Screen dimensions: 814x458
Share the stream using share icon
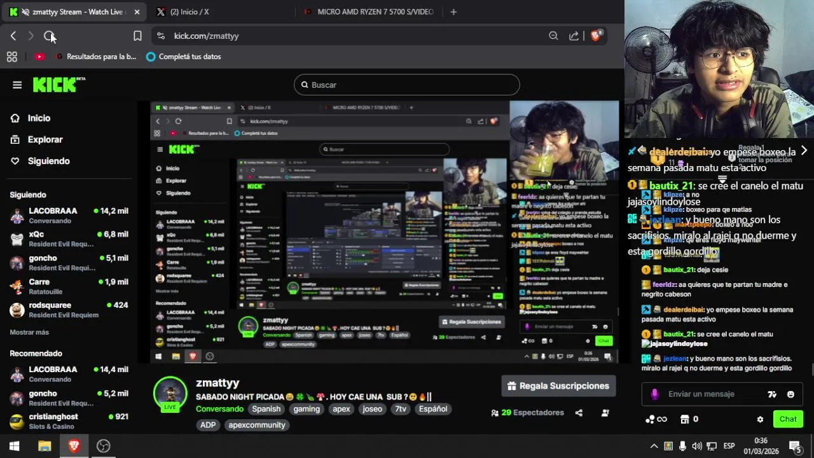click(x=579, y=413)
